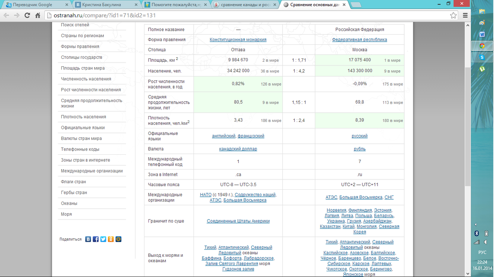This screenshot has height=277, width=494.
Task: Open Численность населения sidebar item
Action: coord(86,79)
